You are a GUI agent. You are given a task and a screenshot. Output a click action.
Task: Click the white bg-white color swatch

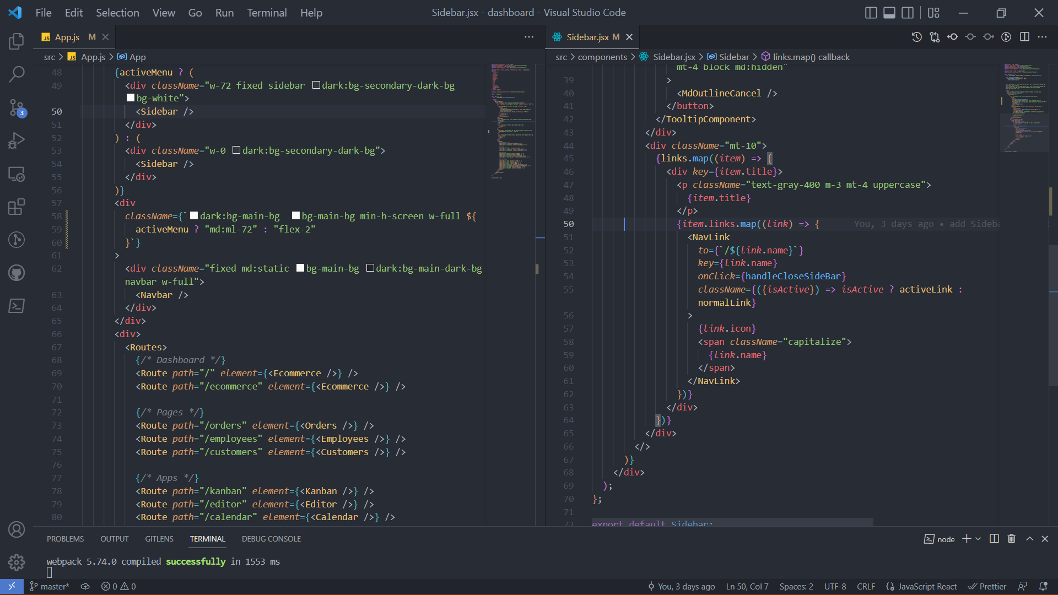tap(131, 98)
